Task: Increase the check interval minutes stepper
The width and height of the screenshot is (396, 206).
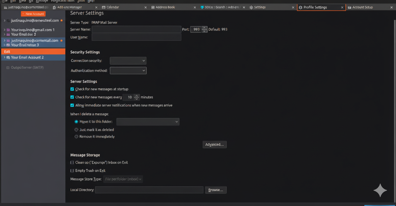Action: coord(136,96)
